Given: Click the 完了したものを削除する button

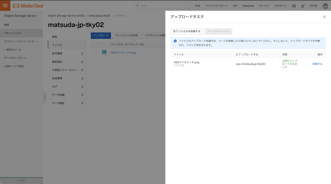Looking at the screenshot, I should coord(187,31).
